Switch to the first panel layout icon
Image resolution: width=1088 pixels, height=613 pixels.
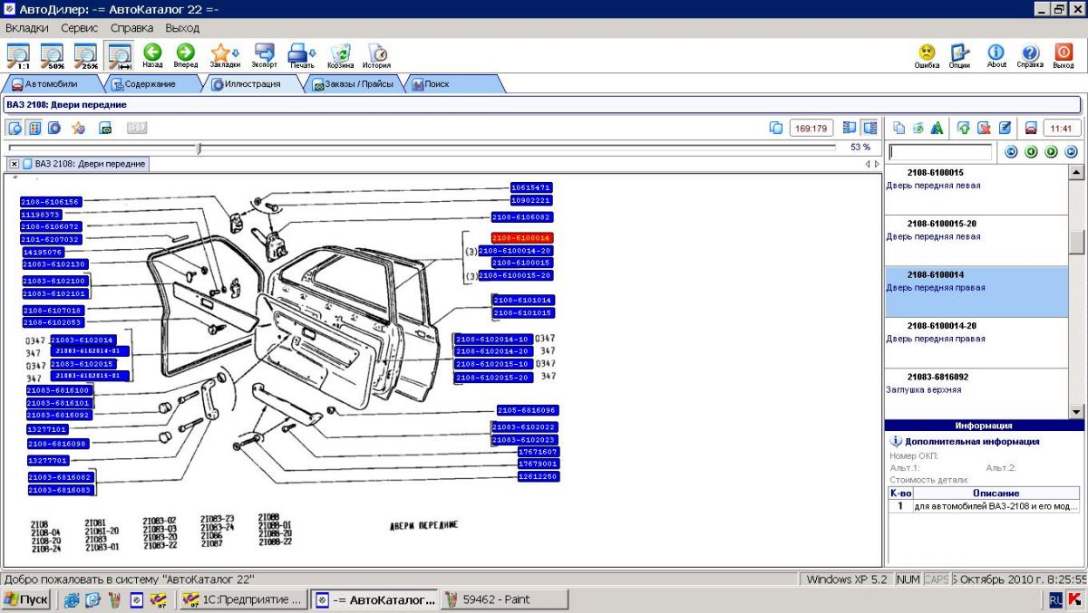tap(850, 128)
